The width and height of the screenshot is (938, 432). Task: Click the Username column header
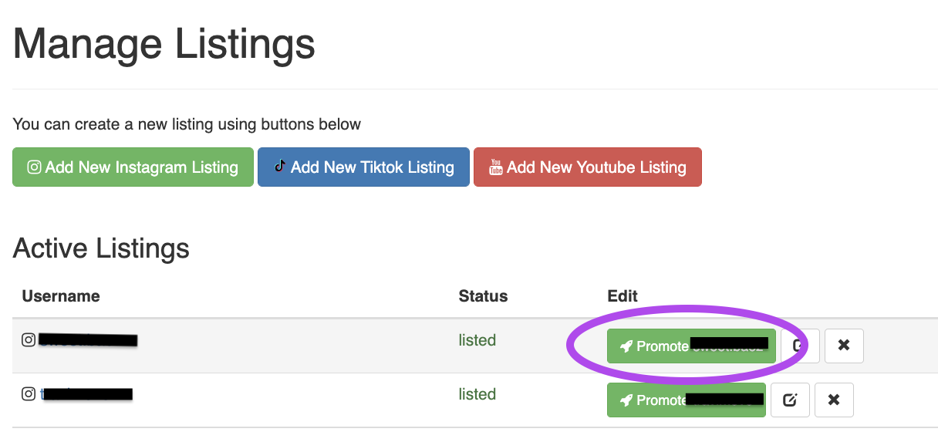(61, 296)
